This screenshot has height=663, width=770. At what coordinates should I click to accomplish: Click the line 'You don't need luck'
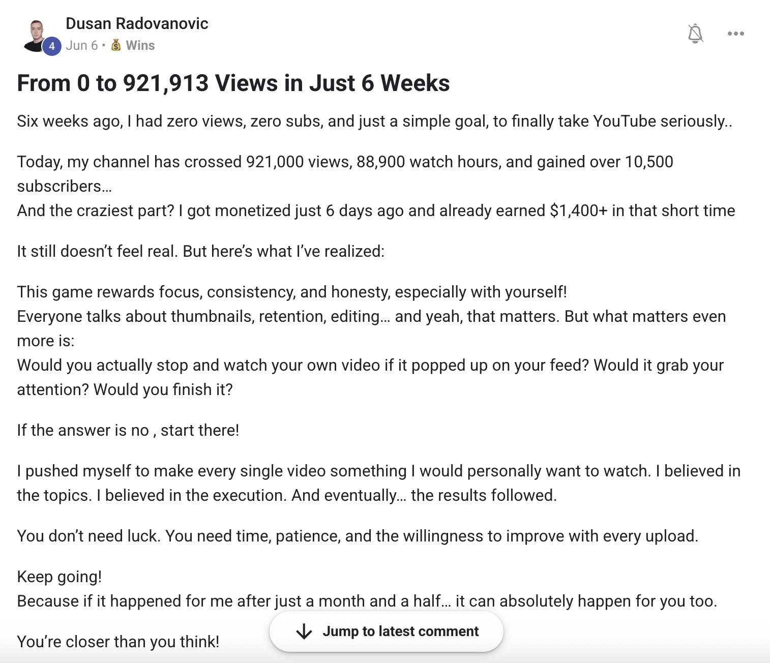tap(358, 536)
